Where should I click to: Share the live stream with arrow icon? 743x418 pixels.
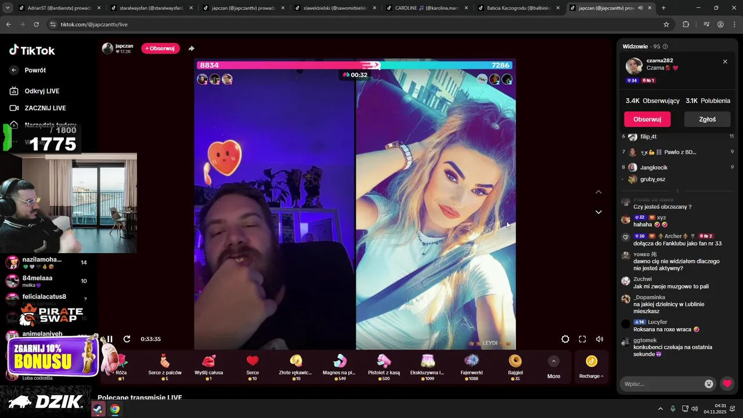192,48
